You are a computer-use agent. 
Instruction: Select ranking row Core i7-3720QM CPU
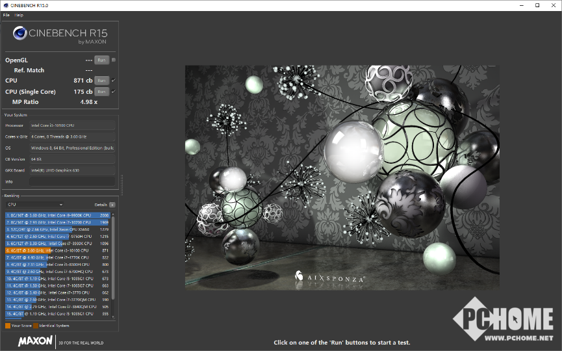pyautogui.click(x=58, y=300)
